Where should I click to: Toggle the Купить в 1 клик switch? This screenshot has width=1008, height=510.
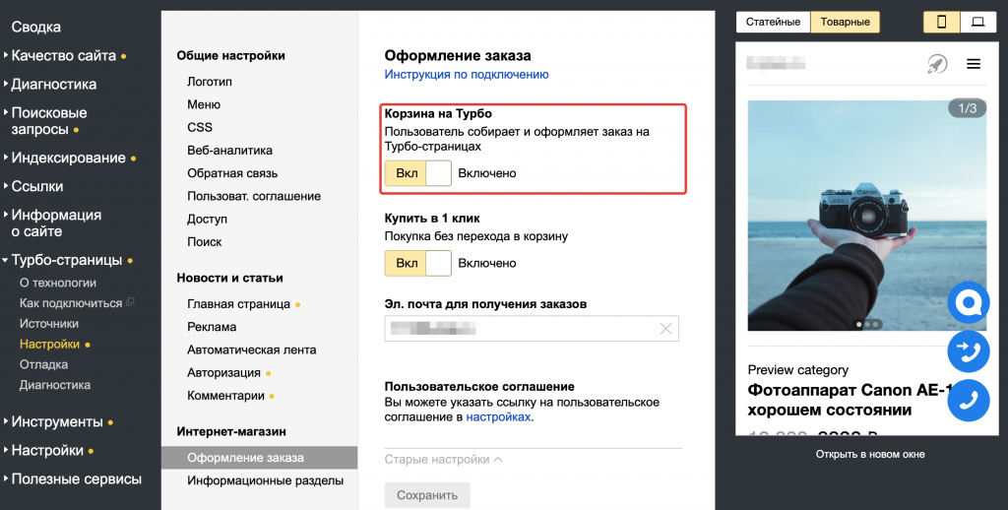(x=418, y=263)
